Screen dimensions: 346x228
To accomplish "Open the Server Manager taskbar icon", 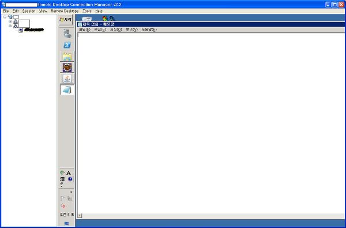I will coord(67,34).
